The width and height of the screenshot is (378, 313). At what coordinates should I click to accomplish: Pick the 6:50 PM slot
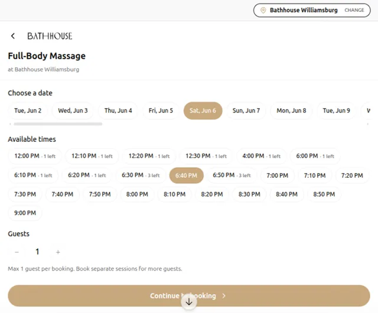pos(232,175)
